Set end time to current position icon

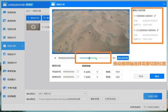(78, 77)
